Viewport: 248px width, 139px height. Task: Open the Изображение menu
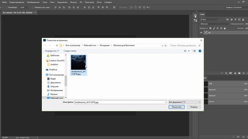coord(33,2)
